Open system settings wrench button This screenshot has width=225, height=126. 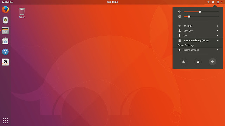point(184,62)
